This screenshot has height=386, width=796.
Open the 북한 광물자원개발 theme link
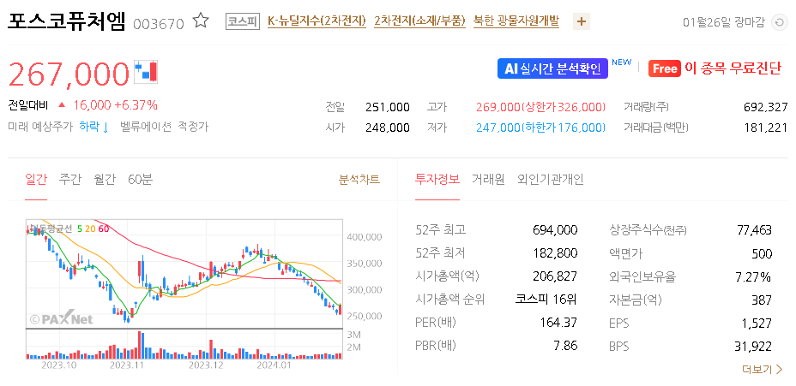pyautogui.click(x=516, y=21)
